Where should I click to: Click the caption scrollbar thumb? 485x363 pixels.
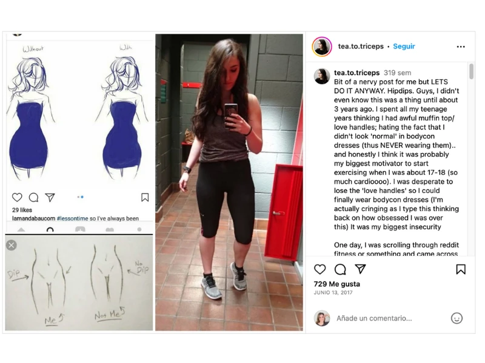pos(471,71)
